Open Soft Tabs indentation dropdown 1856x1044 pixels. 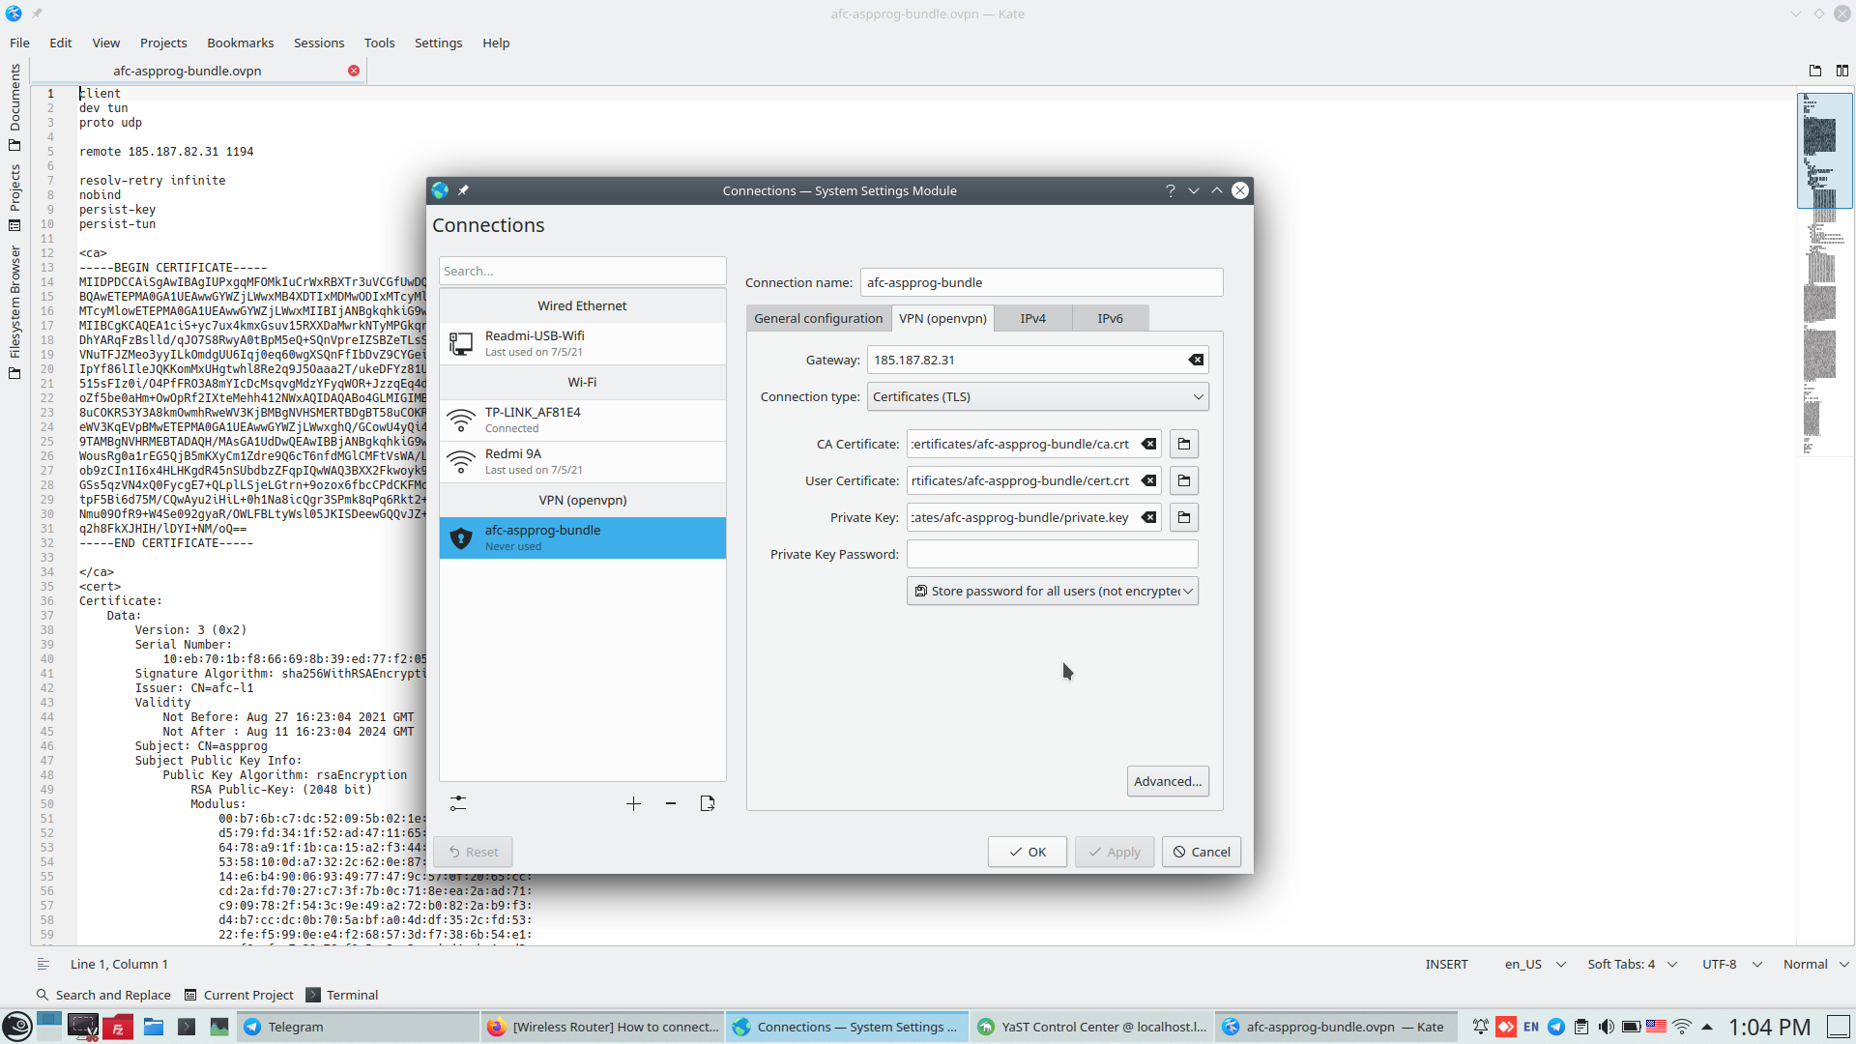(x=1632, y=964)
